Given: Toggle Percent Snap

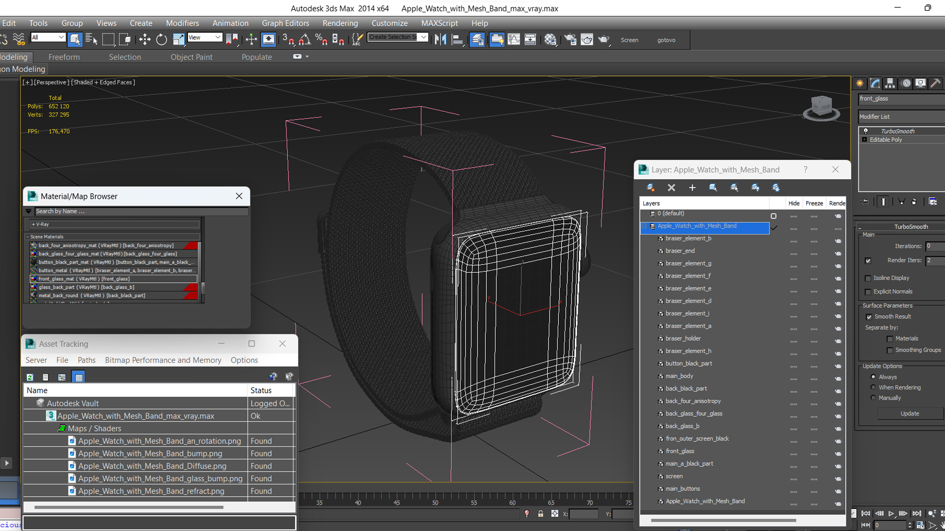Looking at the screenshot, I should point(321,39).
